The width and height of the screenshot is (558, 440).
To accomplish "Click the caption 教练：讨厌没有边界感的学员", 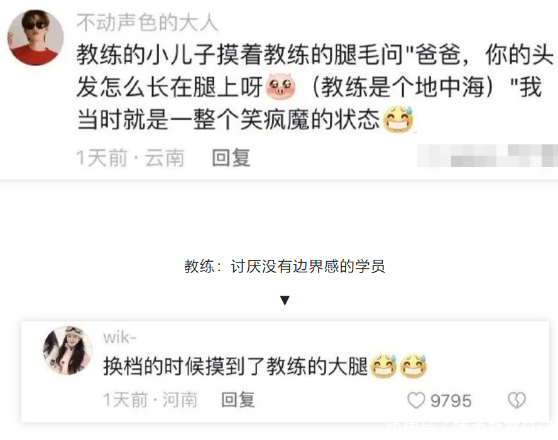I will pyautogui.click(x=284, y=266).
